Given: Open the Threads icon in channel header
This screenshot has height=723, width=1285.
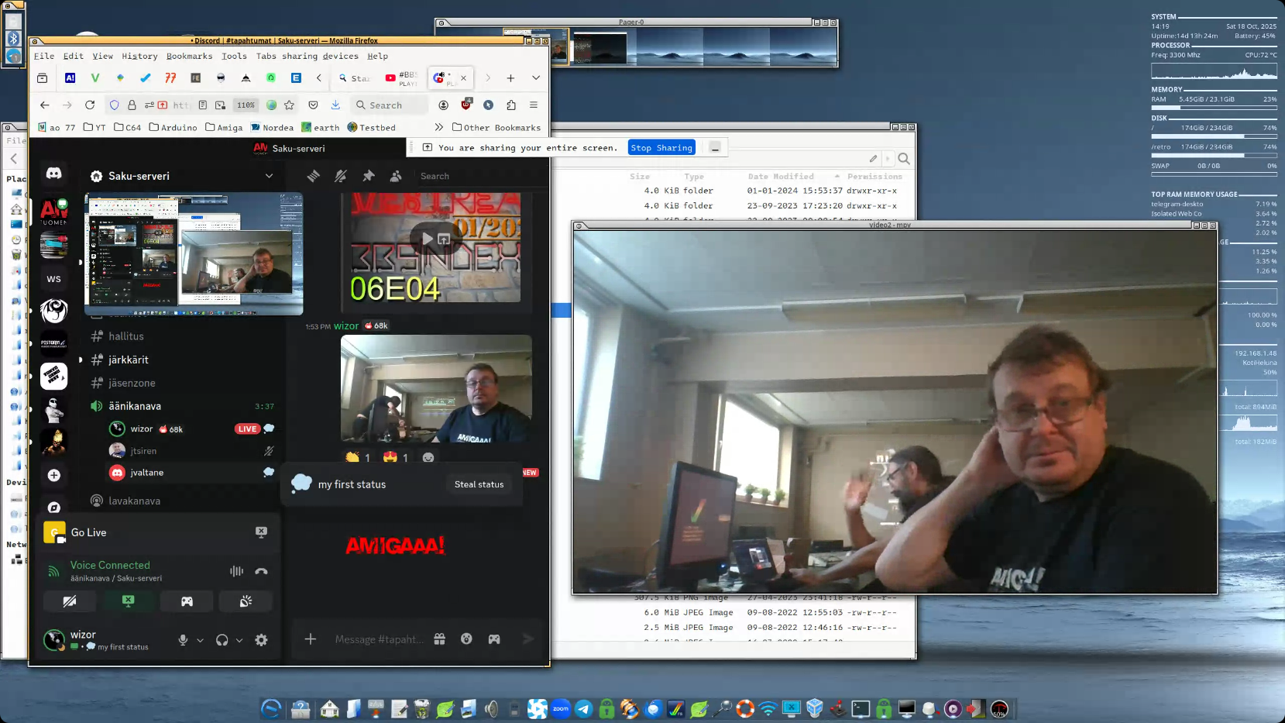Looking at the screenshot, I should pyautogui.click(x=313, y=176).
